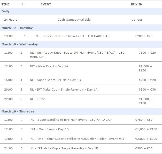This screenshot has width=162, height=154.
Task: Select IPT Main Event Day 1A
Action: (81, 68)
